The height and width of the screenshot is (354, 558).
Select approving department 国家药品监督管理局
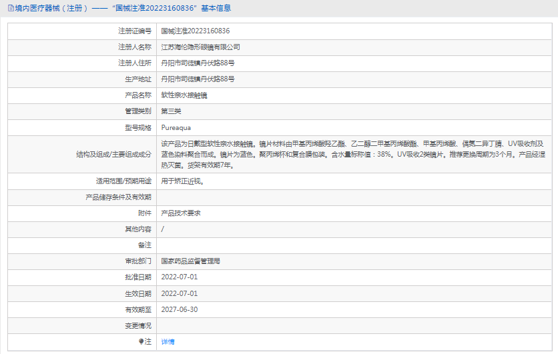190,261
